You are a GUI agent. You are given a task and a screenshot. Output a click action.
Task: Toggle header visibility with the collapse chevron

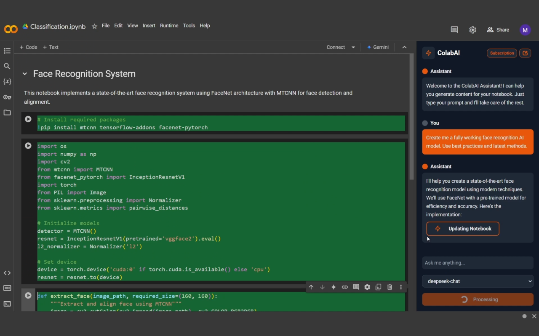coord(404,47)
